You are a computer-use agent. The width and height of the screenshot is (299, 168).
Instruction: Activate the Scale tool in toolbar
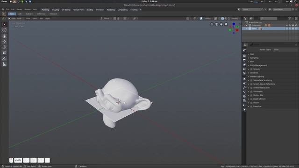pos(4,53)
